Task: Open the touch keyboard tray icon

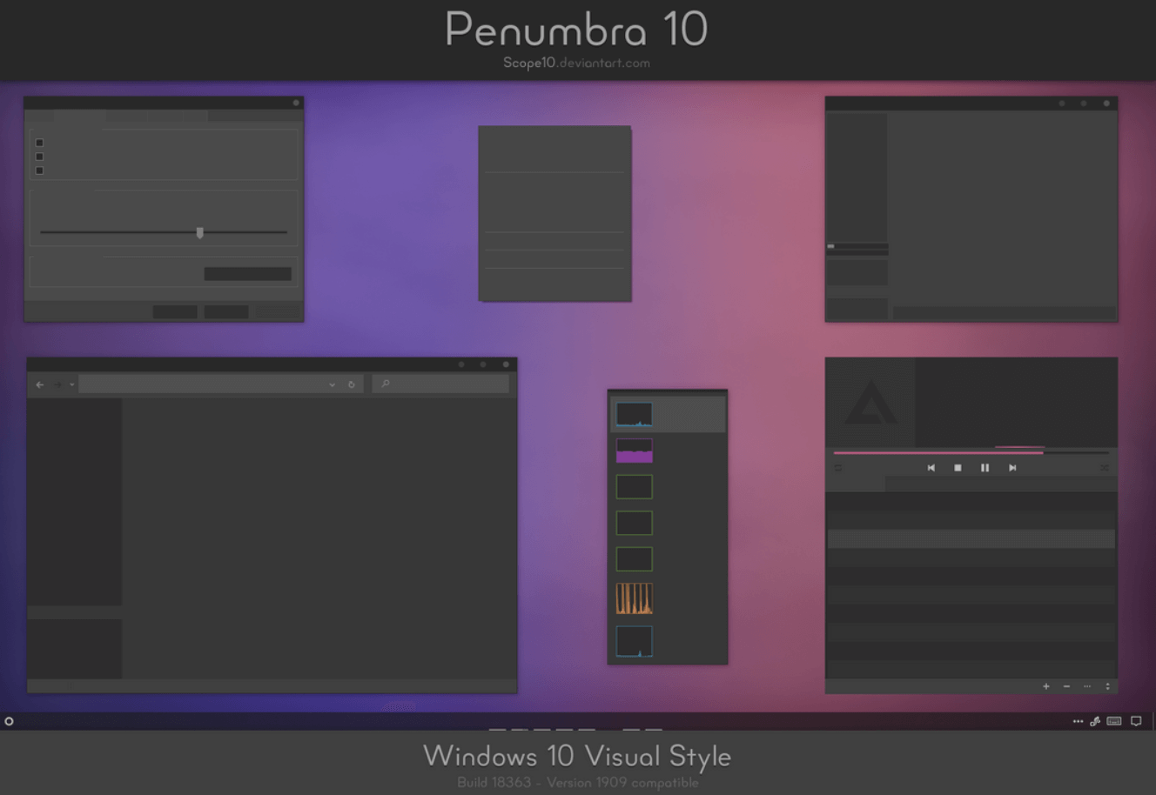Action: (x=1114, y=721)
